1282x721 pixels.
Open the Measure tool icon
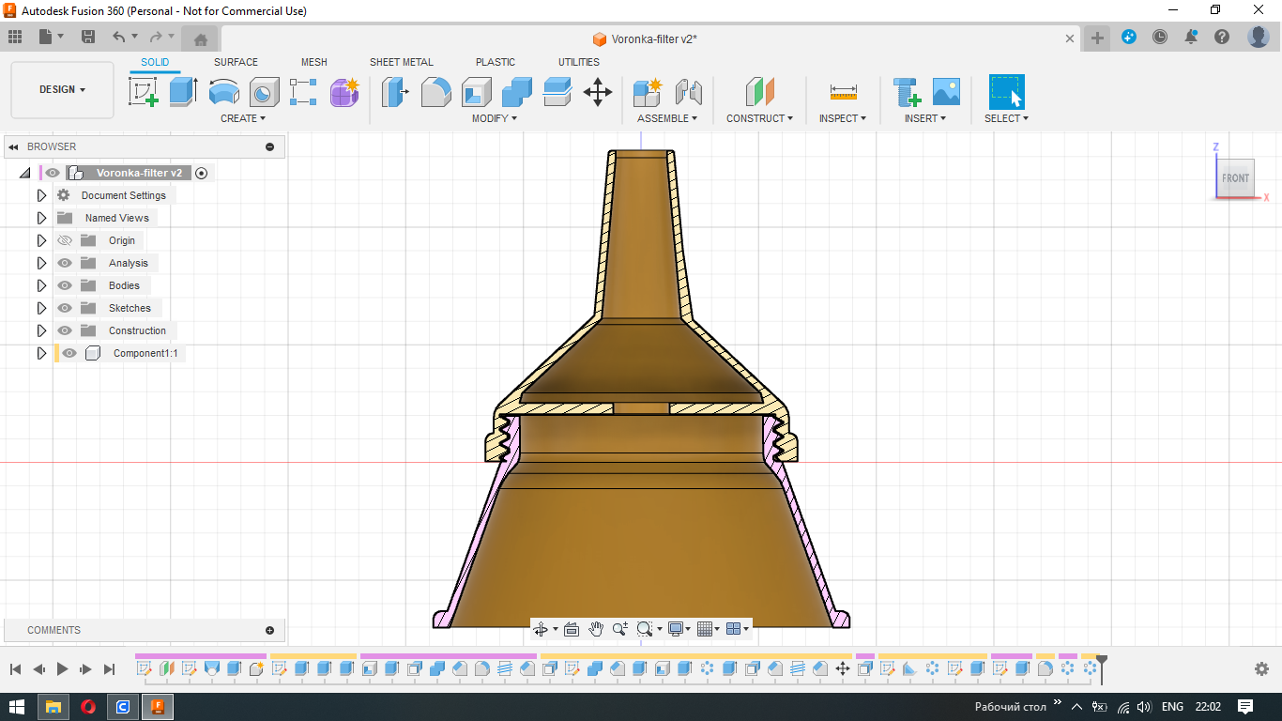[x=843, y=92]
